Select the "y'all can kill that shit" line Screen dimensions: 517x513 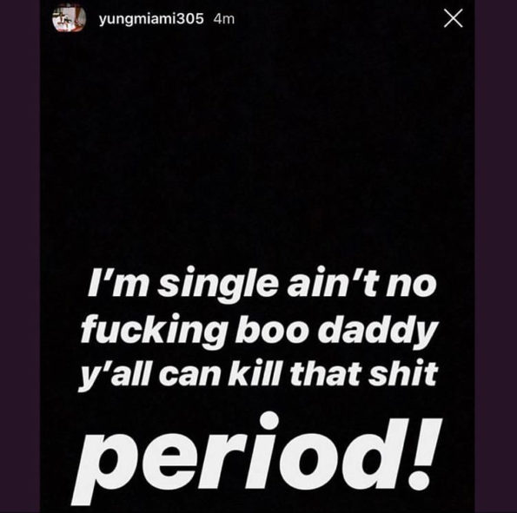(258, 375)
